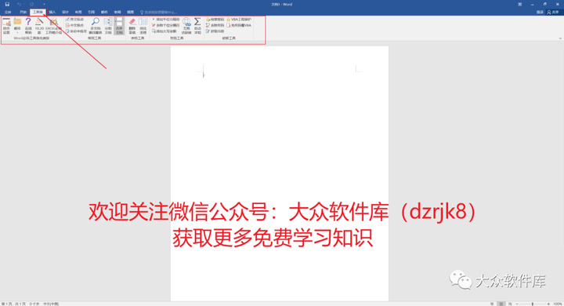Click the highlighted 合并文档 merge icon
564x306 pixels.
pyautogui.click(x=119, y=27)
